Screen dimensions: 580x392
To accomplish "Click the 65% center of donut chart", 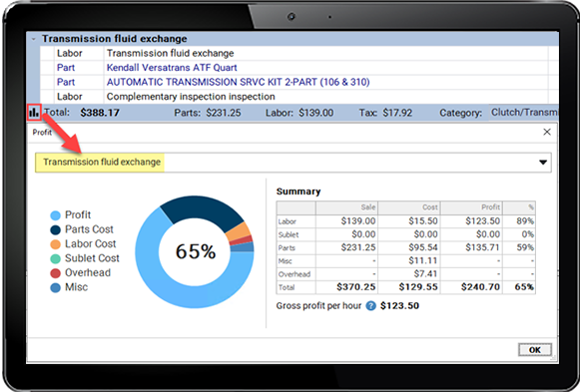I will tap(196, 251).
